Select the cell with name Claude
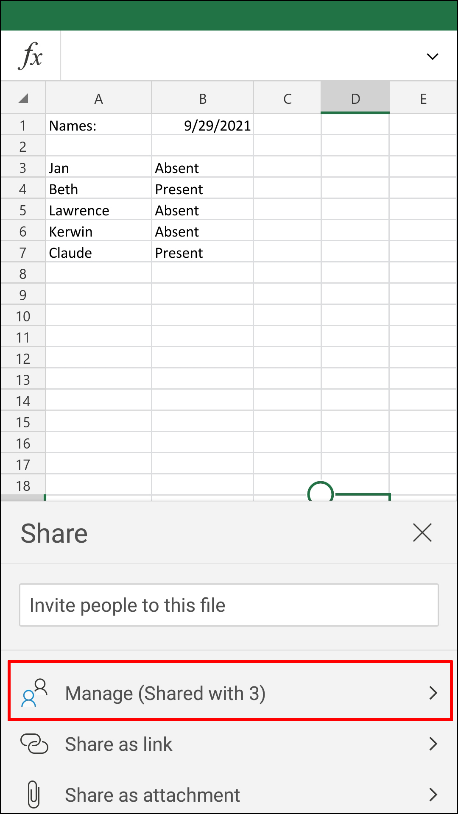The height and width of the screenshot is (814, 458). pos(98,253)
